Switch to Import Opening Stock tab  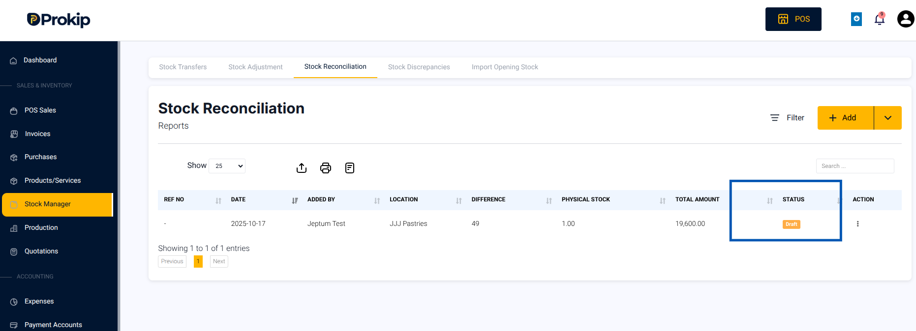pos(505,67)
